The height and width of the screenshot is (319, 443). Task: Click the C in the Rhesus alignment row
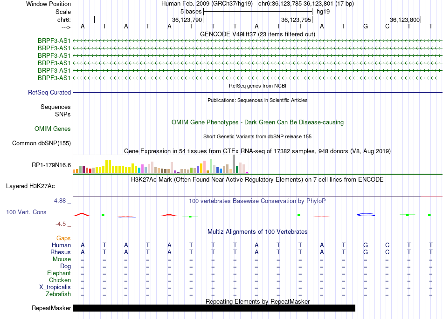pyautogui.click(x=388, y=252)
